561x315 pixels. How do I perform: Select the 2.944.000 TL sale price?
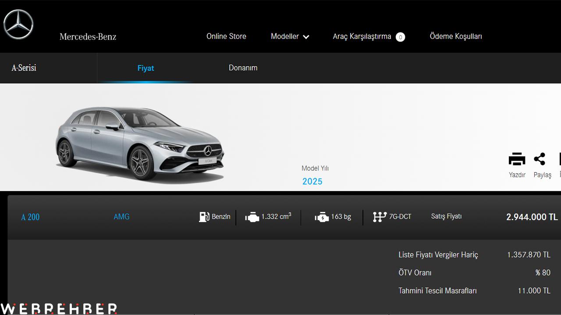pyautogui.click(x=532, y=217)
